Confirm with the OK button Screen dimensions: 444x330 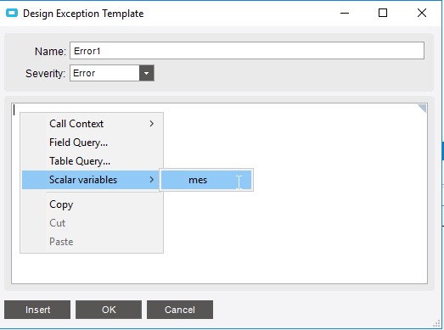tap(109, 310)
